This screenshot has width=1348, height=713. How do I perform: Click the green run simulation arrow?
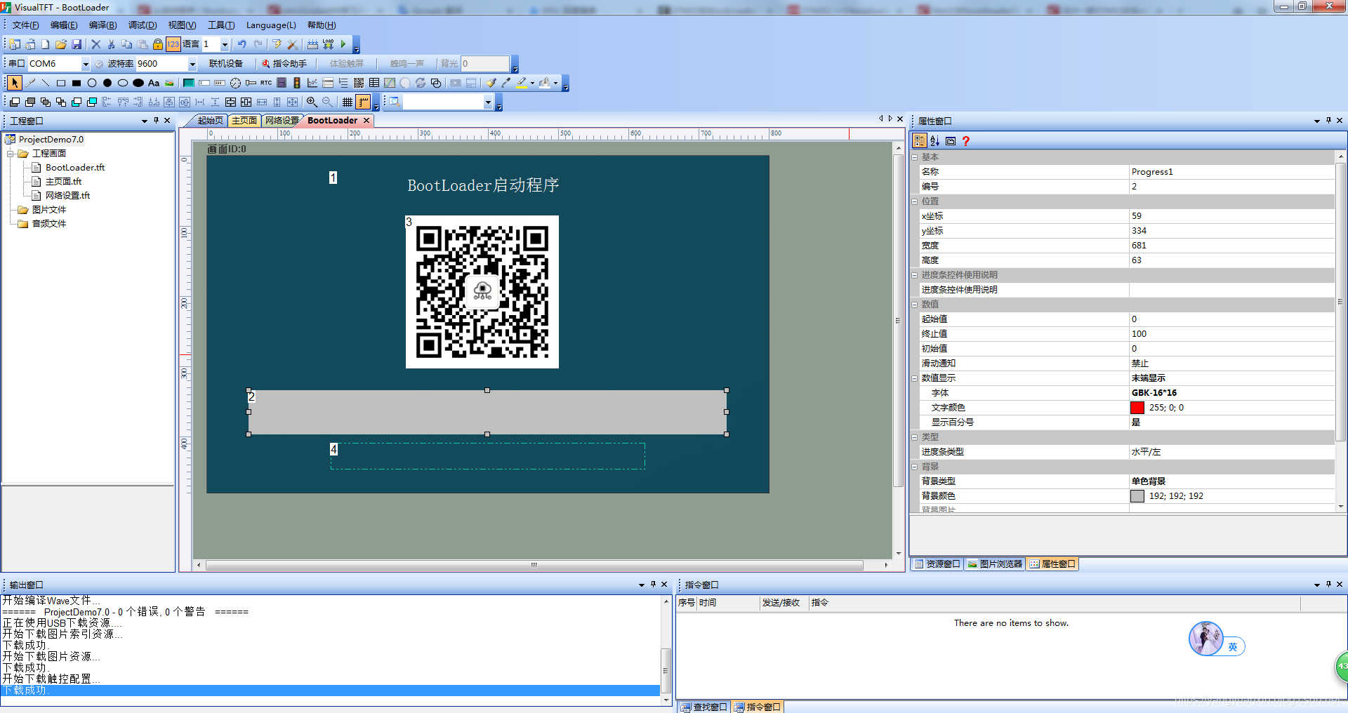coord(343,44)
